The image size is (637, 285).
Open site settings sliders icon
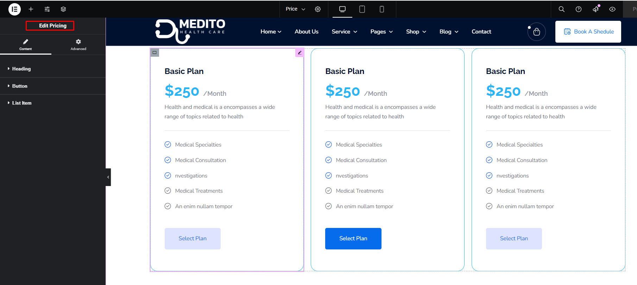[x=47, y=9]
